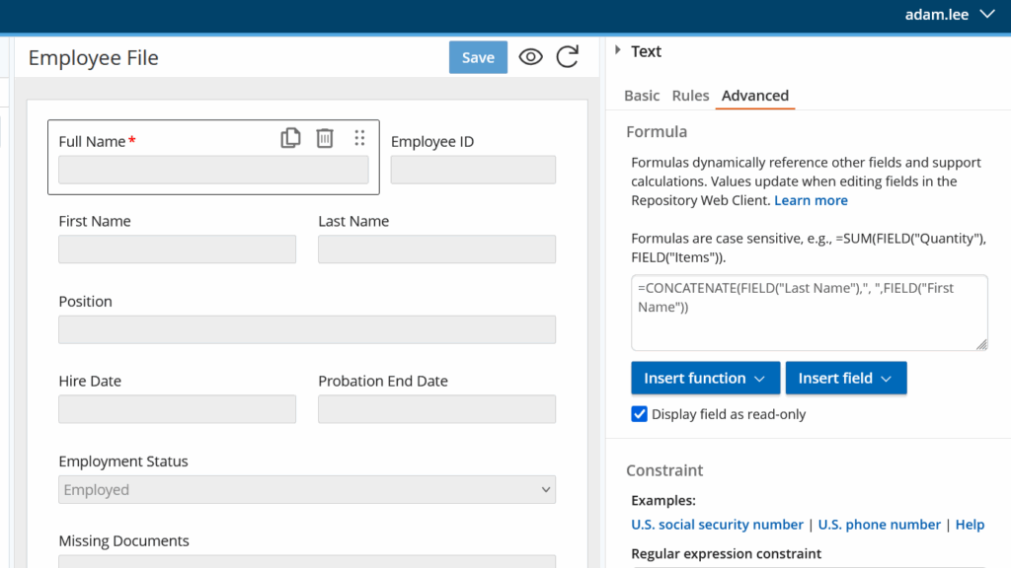Collapse the Text section triangle
The image size is (1011, 568).
(x=618, y=51)
